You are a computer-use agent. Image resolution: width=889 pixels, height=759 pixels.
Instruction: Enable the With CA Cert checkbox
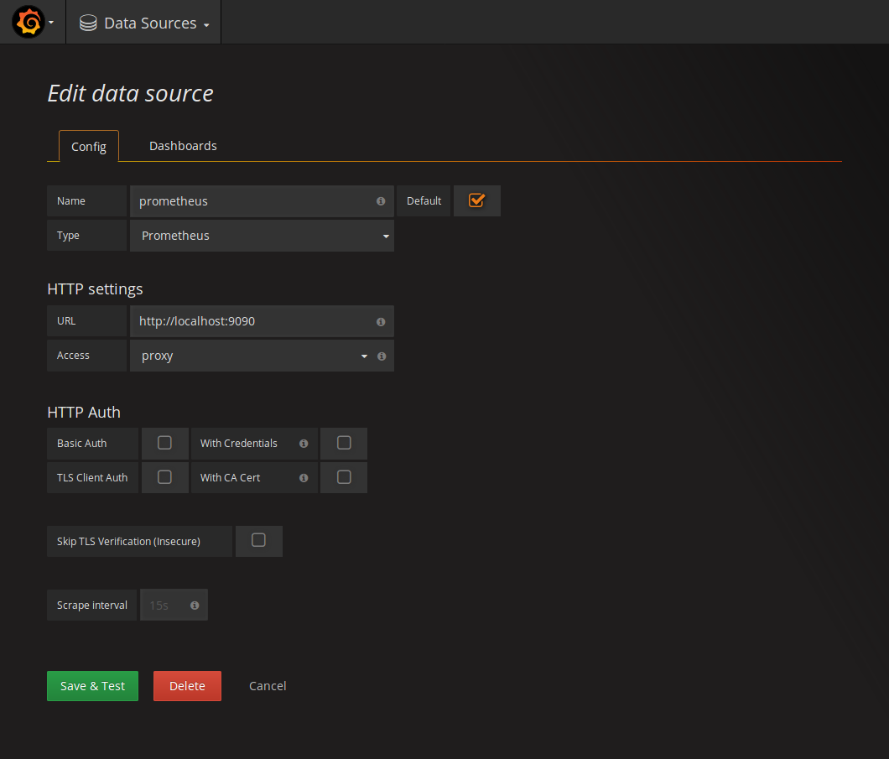(x=344, y=477)
